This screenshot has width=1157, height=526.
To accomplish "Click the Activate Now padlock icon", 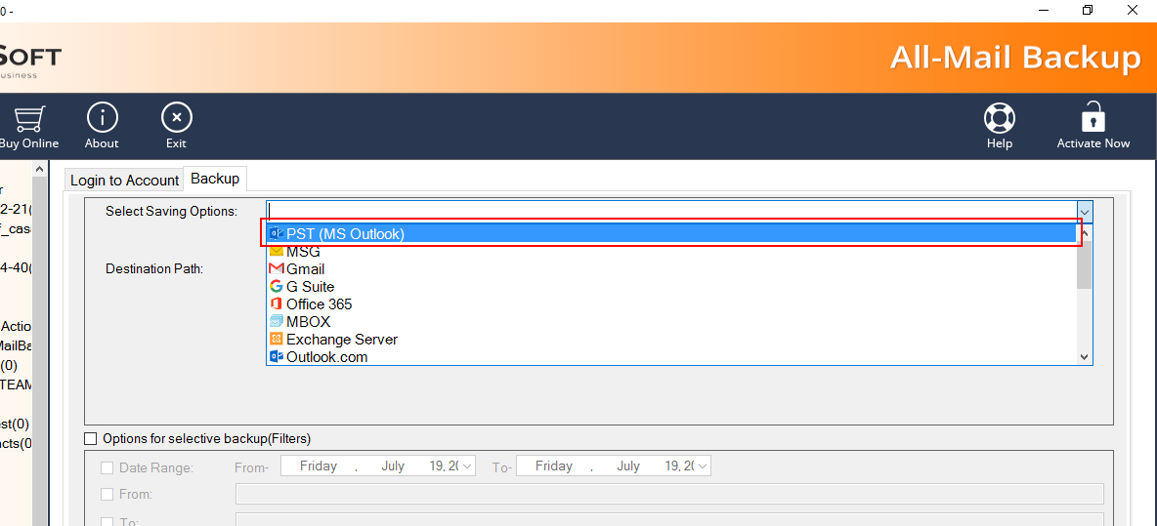I will [x=1093, y=118].
